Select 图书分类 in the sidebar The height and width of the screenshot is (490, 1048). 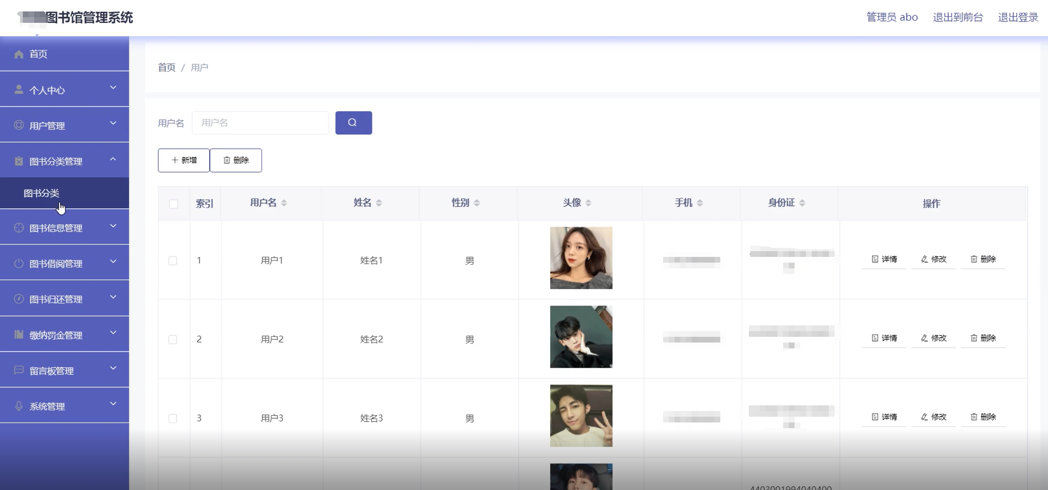41,193
